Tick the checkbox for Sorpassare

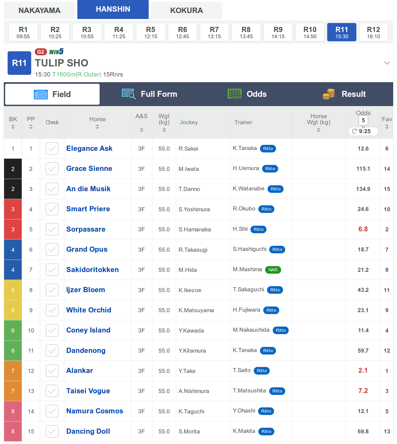click(52, 229)
